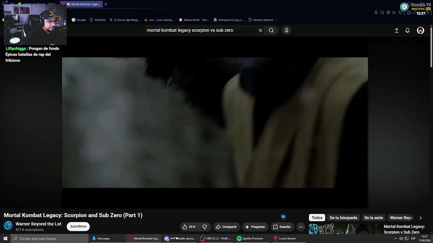
Task: Click the magnifier search button
Action: [271, 30]
